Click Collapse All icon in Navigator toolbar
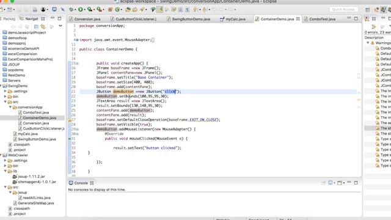Image resolution: width=391 pixels, height=220 pixels. click(x=36, y=26)
